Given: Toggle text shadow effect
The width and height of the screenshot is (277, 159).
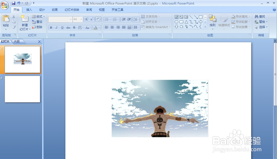Looking at the screenshot, I should pos(74,28).
